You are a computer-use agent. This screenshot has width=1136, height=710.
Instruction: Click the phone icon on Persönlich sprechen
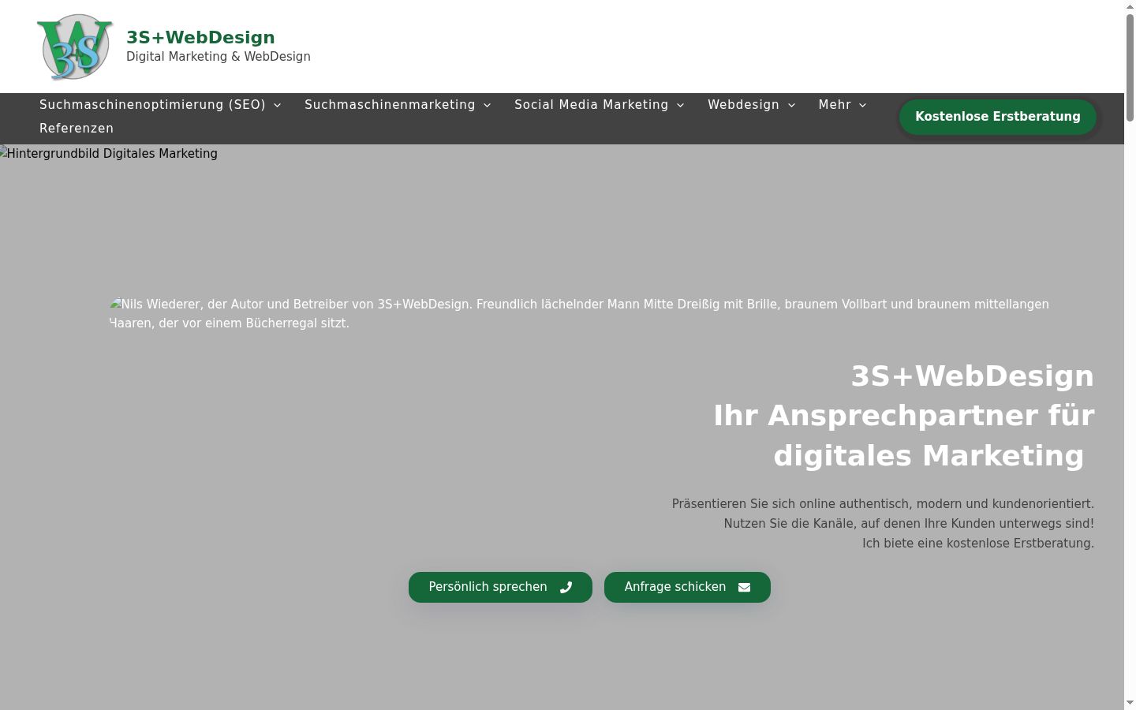(x=566, y=587)
